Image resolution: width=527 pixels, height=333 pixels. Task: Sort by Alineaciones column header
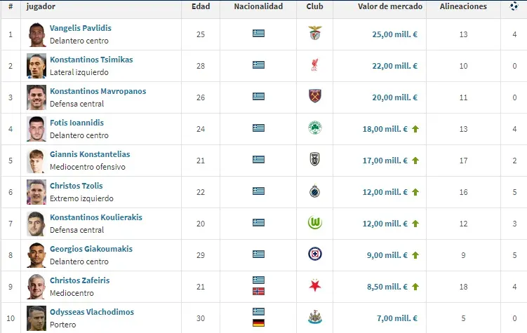463,6
